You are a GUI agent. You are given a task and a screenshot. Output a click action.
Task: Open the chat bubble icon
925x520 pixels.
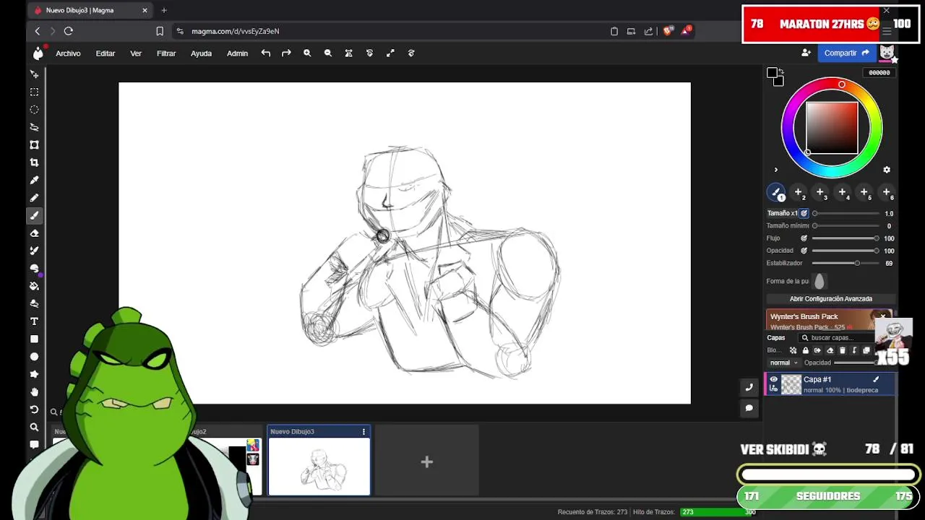click(749, 408)
